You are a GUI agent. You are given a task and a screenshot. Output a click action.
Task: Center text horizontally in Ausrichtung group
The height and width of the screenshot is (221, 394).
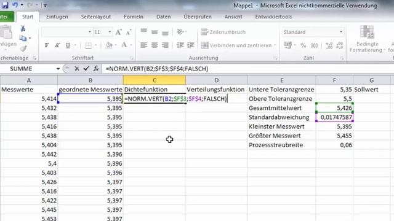tap(155, 45)
